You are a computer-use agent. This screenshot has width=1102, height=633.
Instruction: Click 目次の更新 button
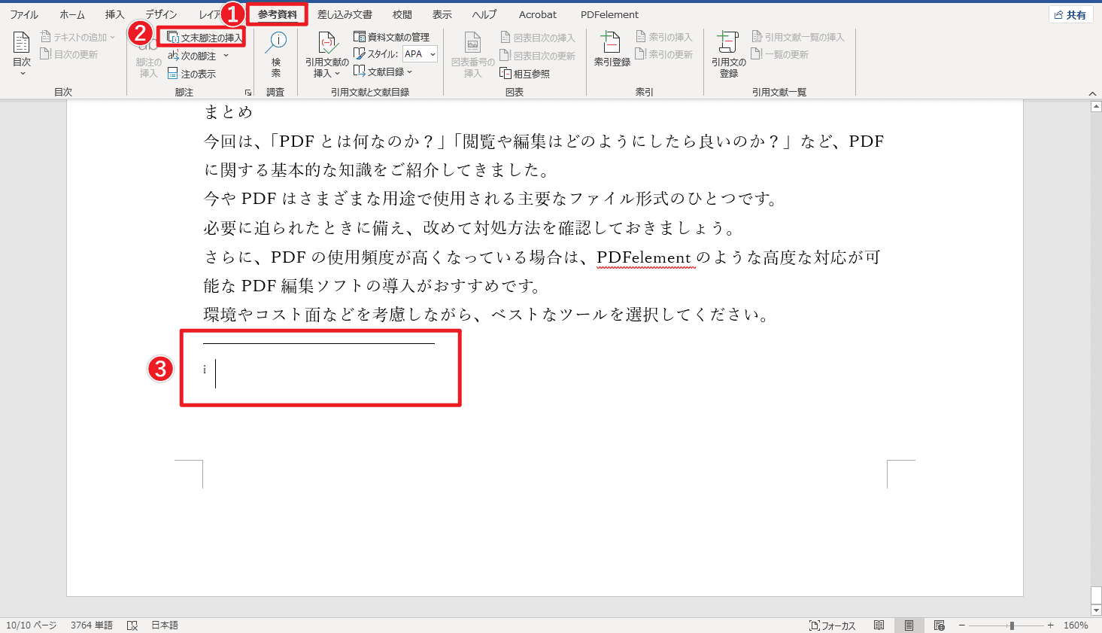[68, 54]
